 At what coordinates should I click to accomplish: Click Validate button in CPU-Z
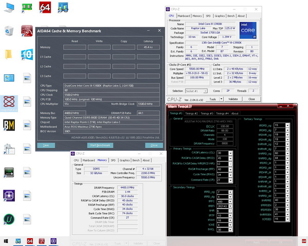[x=233, y=99]
